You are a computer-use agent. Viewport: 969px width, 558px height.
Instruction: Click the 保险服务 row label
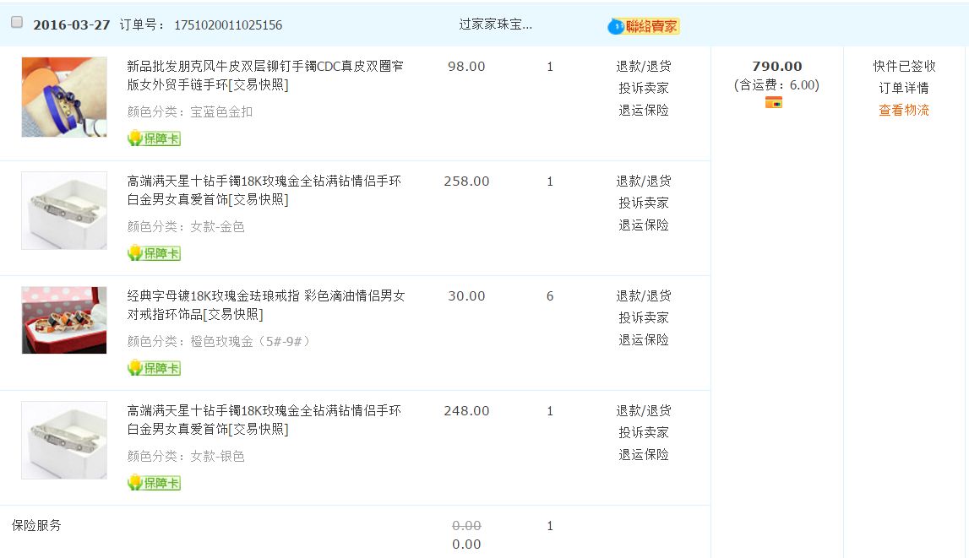(36, 525)
